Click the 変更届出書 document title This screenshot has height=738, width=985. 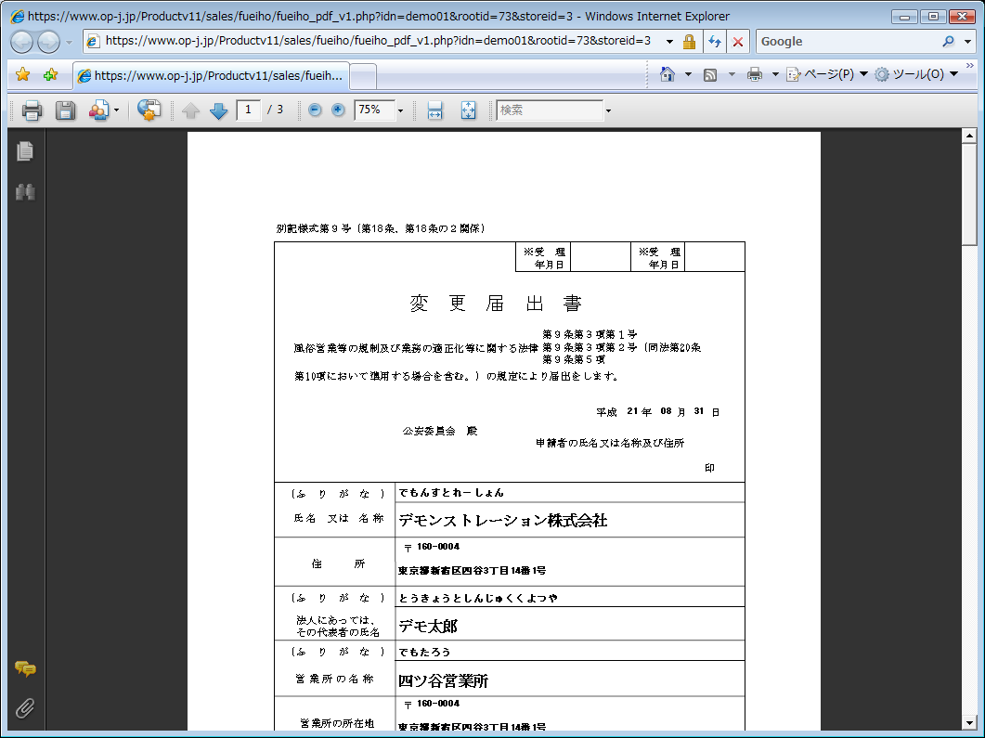[495, 304]
